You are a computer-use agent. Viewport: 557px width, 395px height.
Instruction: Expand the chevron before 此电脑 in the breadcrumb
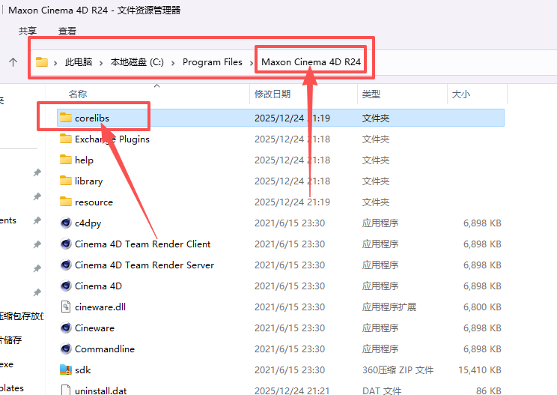coord(55,63)
